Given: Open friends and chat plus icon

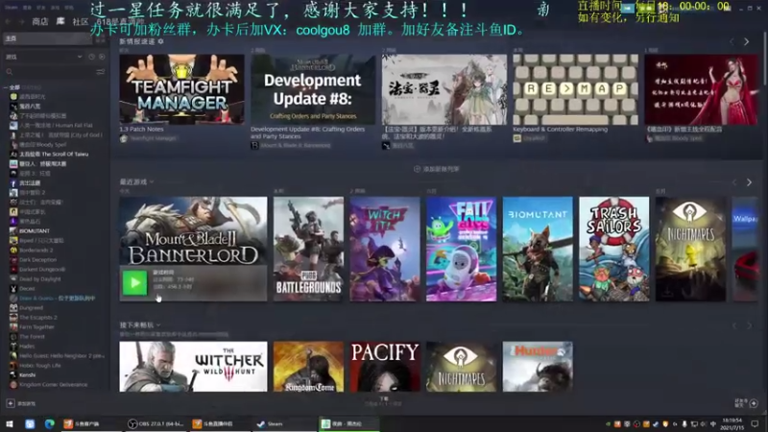Looking at the screenshot, I should (754, 403).
